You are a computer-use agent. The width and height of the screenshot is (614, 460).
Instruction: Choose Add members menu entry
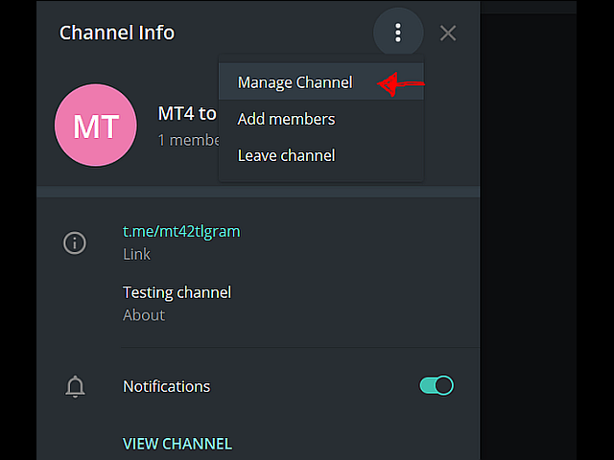pos(321,119)
